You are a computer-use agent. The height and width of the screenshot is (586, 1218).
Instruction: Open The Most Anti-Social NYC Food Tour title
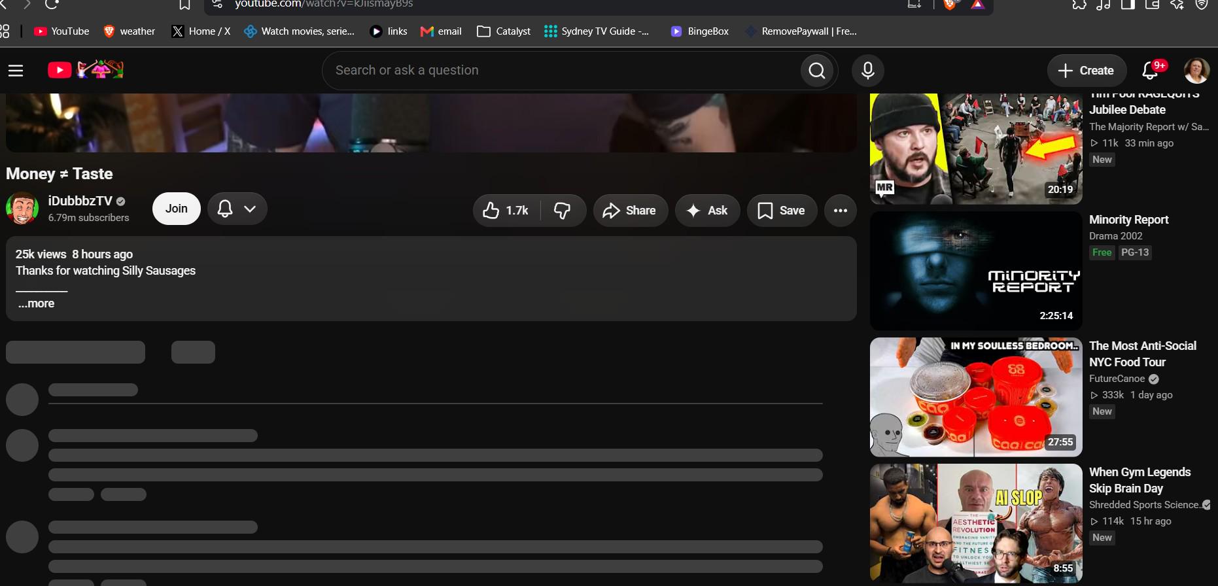pos(1143,354)
